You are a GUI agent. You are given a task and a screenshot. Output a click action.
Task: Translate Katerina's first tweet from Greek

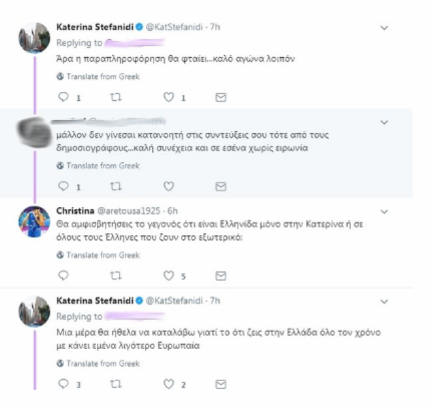(98, 76)
